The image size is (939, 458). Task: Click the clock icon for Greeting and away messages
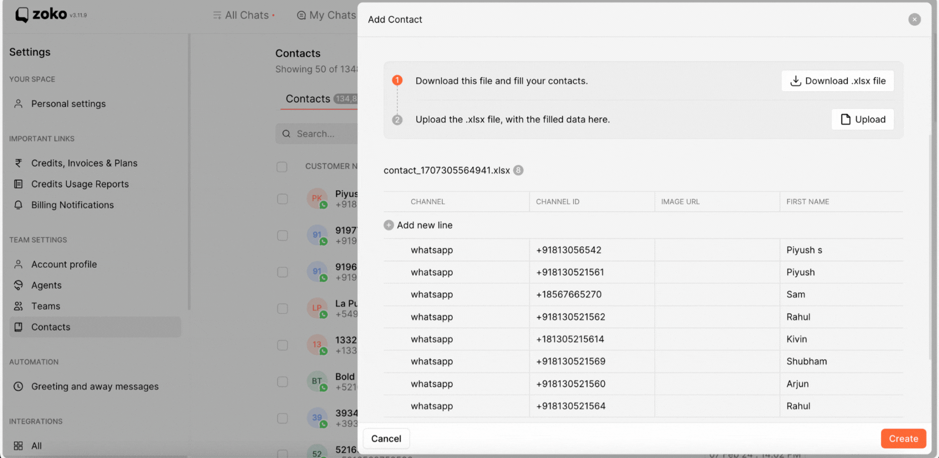(19, 386)
